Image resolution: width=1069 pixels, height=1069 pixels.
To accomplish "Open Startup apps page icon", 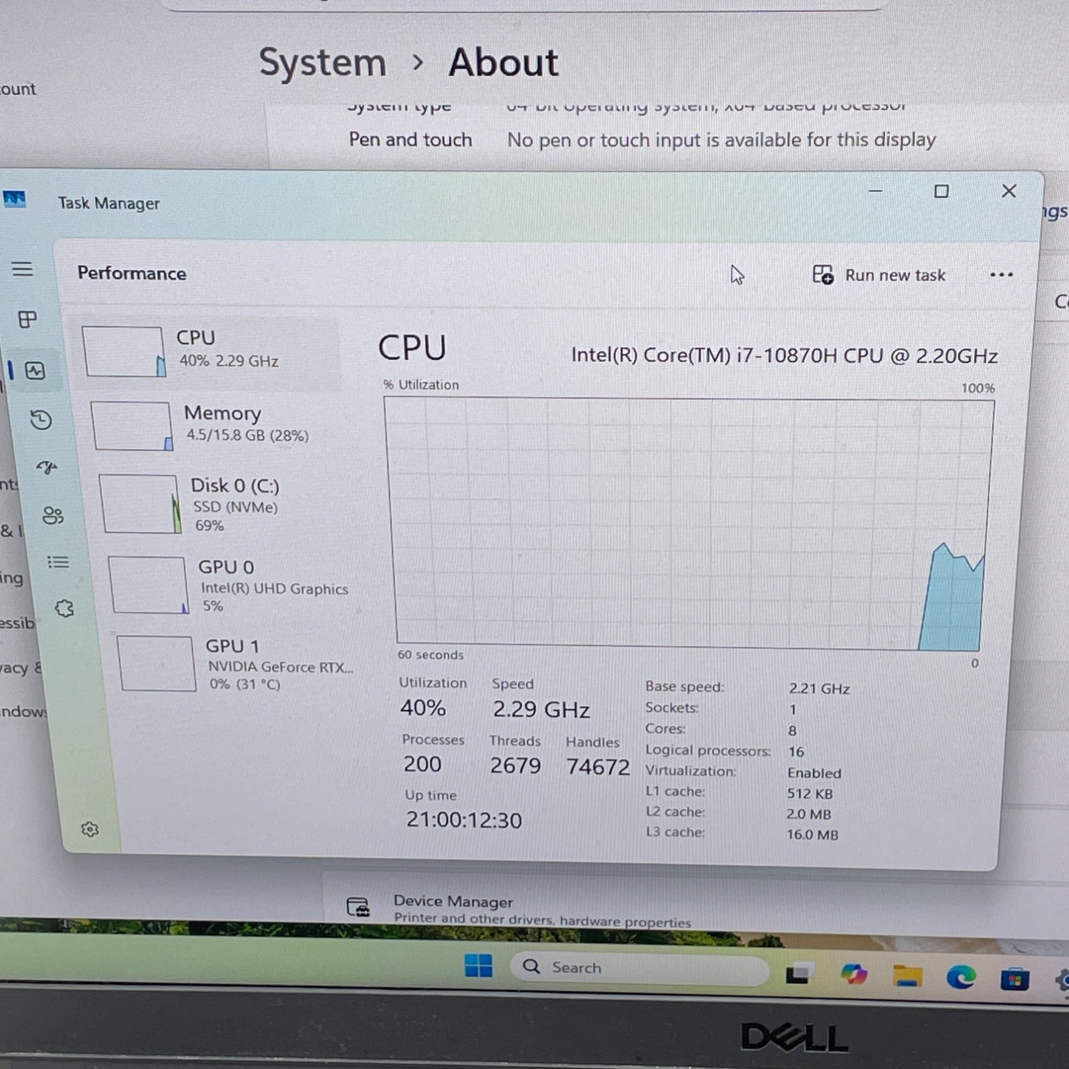I will (x=47, y=468).
